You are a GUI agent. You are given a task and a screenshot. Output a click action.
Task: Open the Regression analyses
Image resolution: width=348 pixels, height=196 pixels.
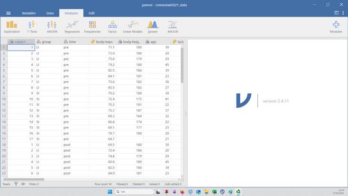72,27
